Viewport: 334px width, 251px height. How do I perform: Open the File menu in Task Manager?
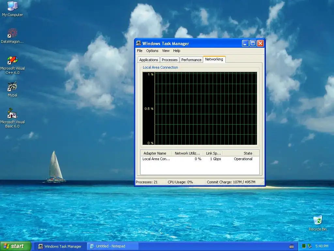(x=140, y=51)
